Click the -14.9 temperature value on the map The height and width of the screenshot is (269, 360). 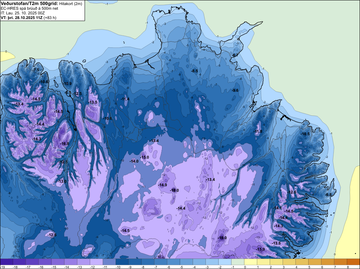pos(163,185)
